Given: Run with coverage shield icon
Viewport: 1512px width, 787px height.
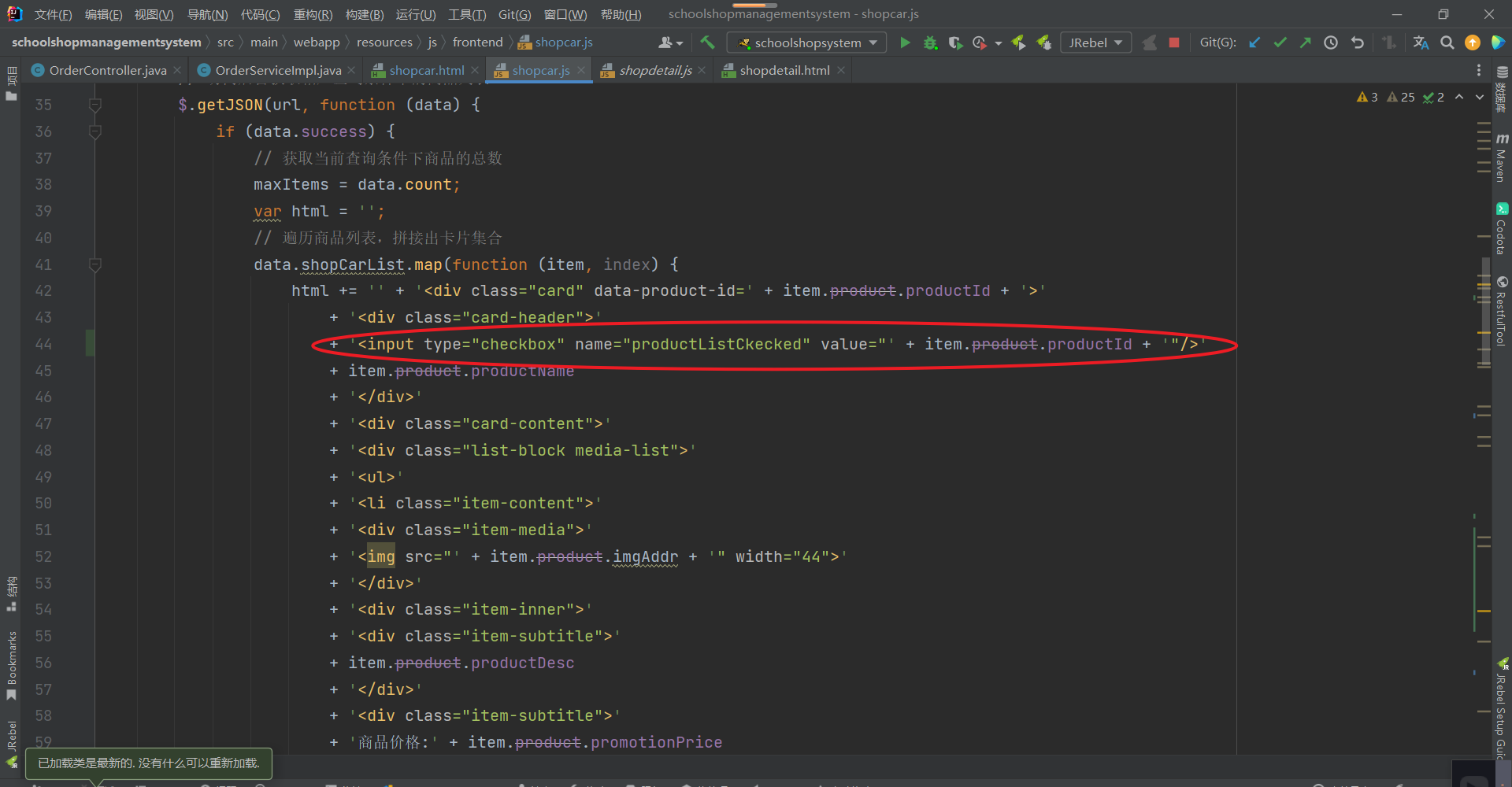Looking at the screenshot, I should pos(955,42).
